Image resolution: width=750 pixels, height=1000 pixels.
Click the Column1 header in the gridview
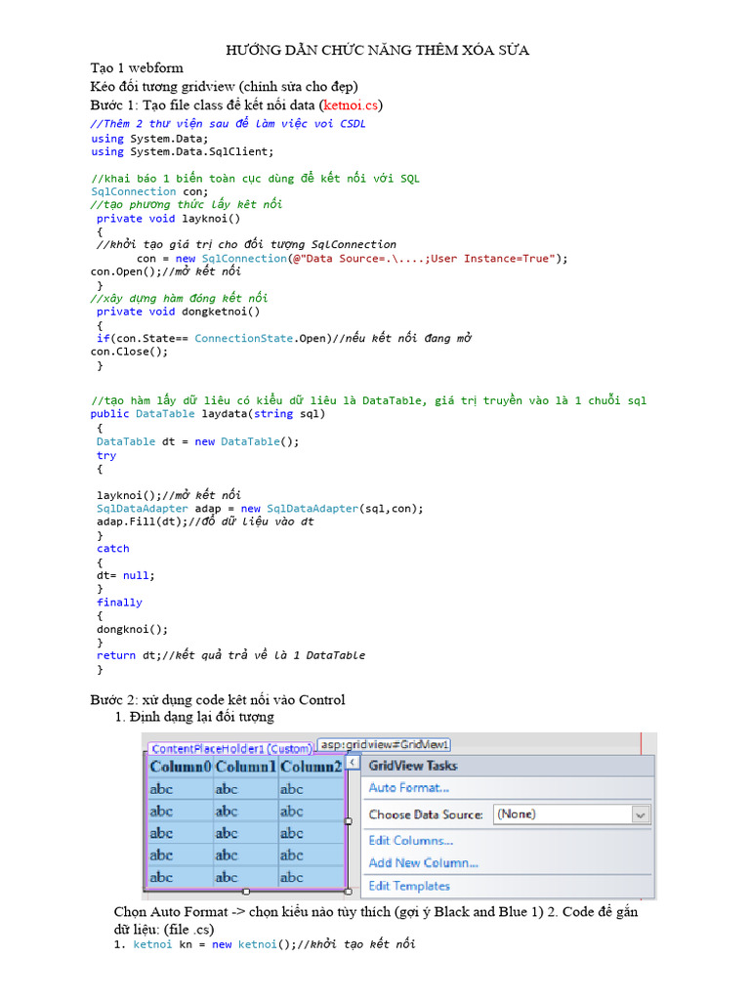pyautogui.click(x=245, y=767)
